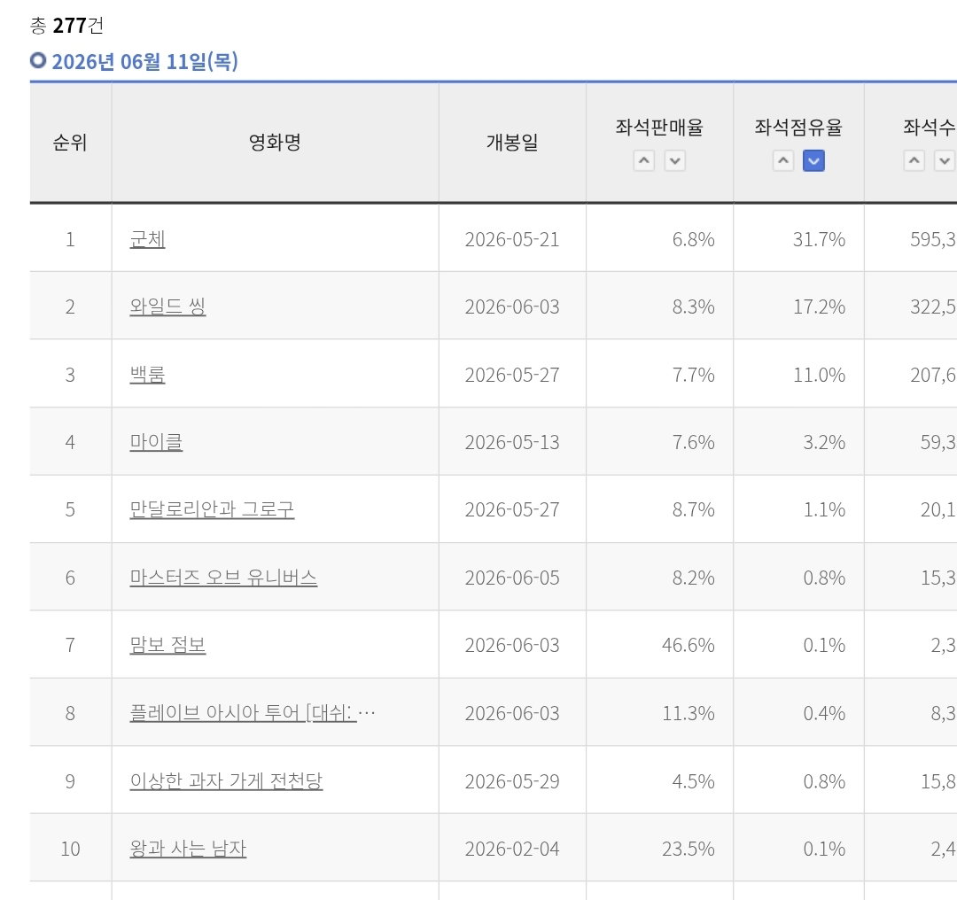This screenshot has height=900, width=957.
Task: Click the 순위 column header
Action: pos(70,143)
